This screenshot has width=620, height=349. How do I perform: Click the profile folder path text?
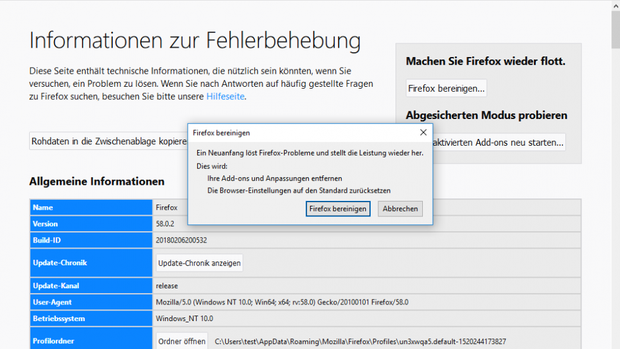(x=360, y=342)
